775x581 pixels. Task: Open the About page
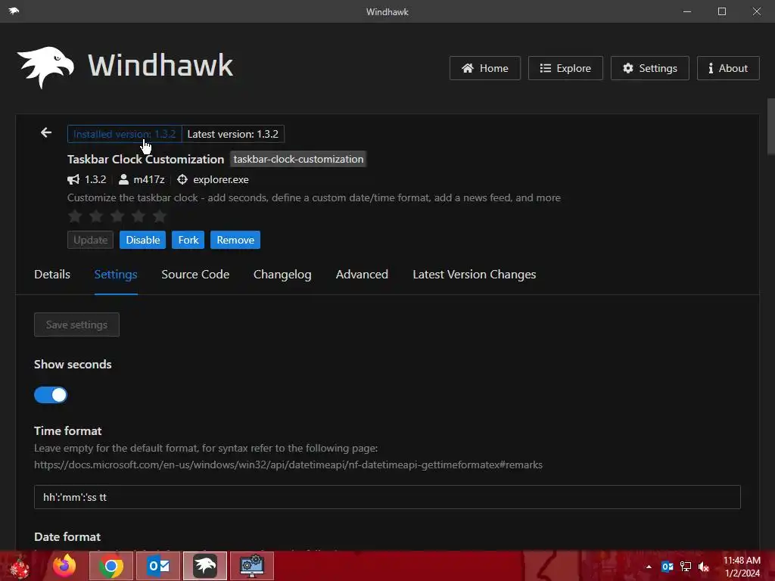[x=728, y=68]
